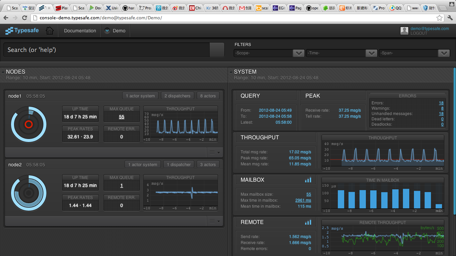The height and width of the screenshot is (256, 456).
Task: Click into the Search input field
Action: 107,50
